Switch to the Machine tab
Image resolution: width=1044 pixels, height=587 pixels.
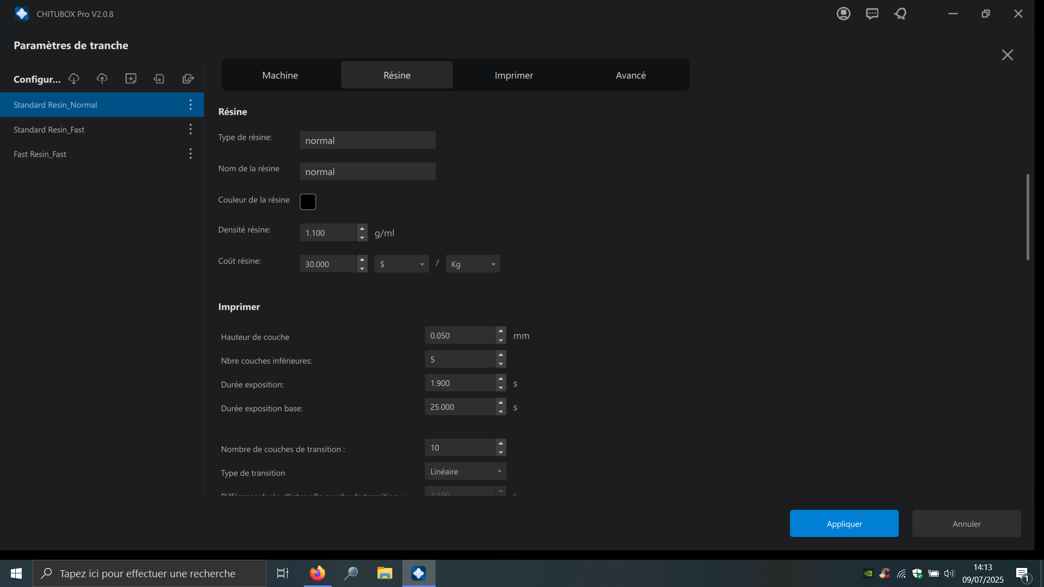tap(280, 75)
